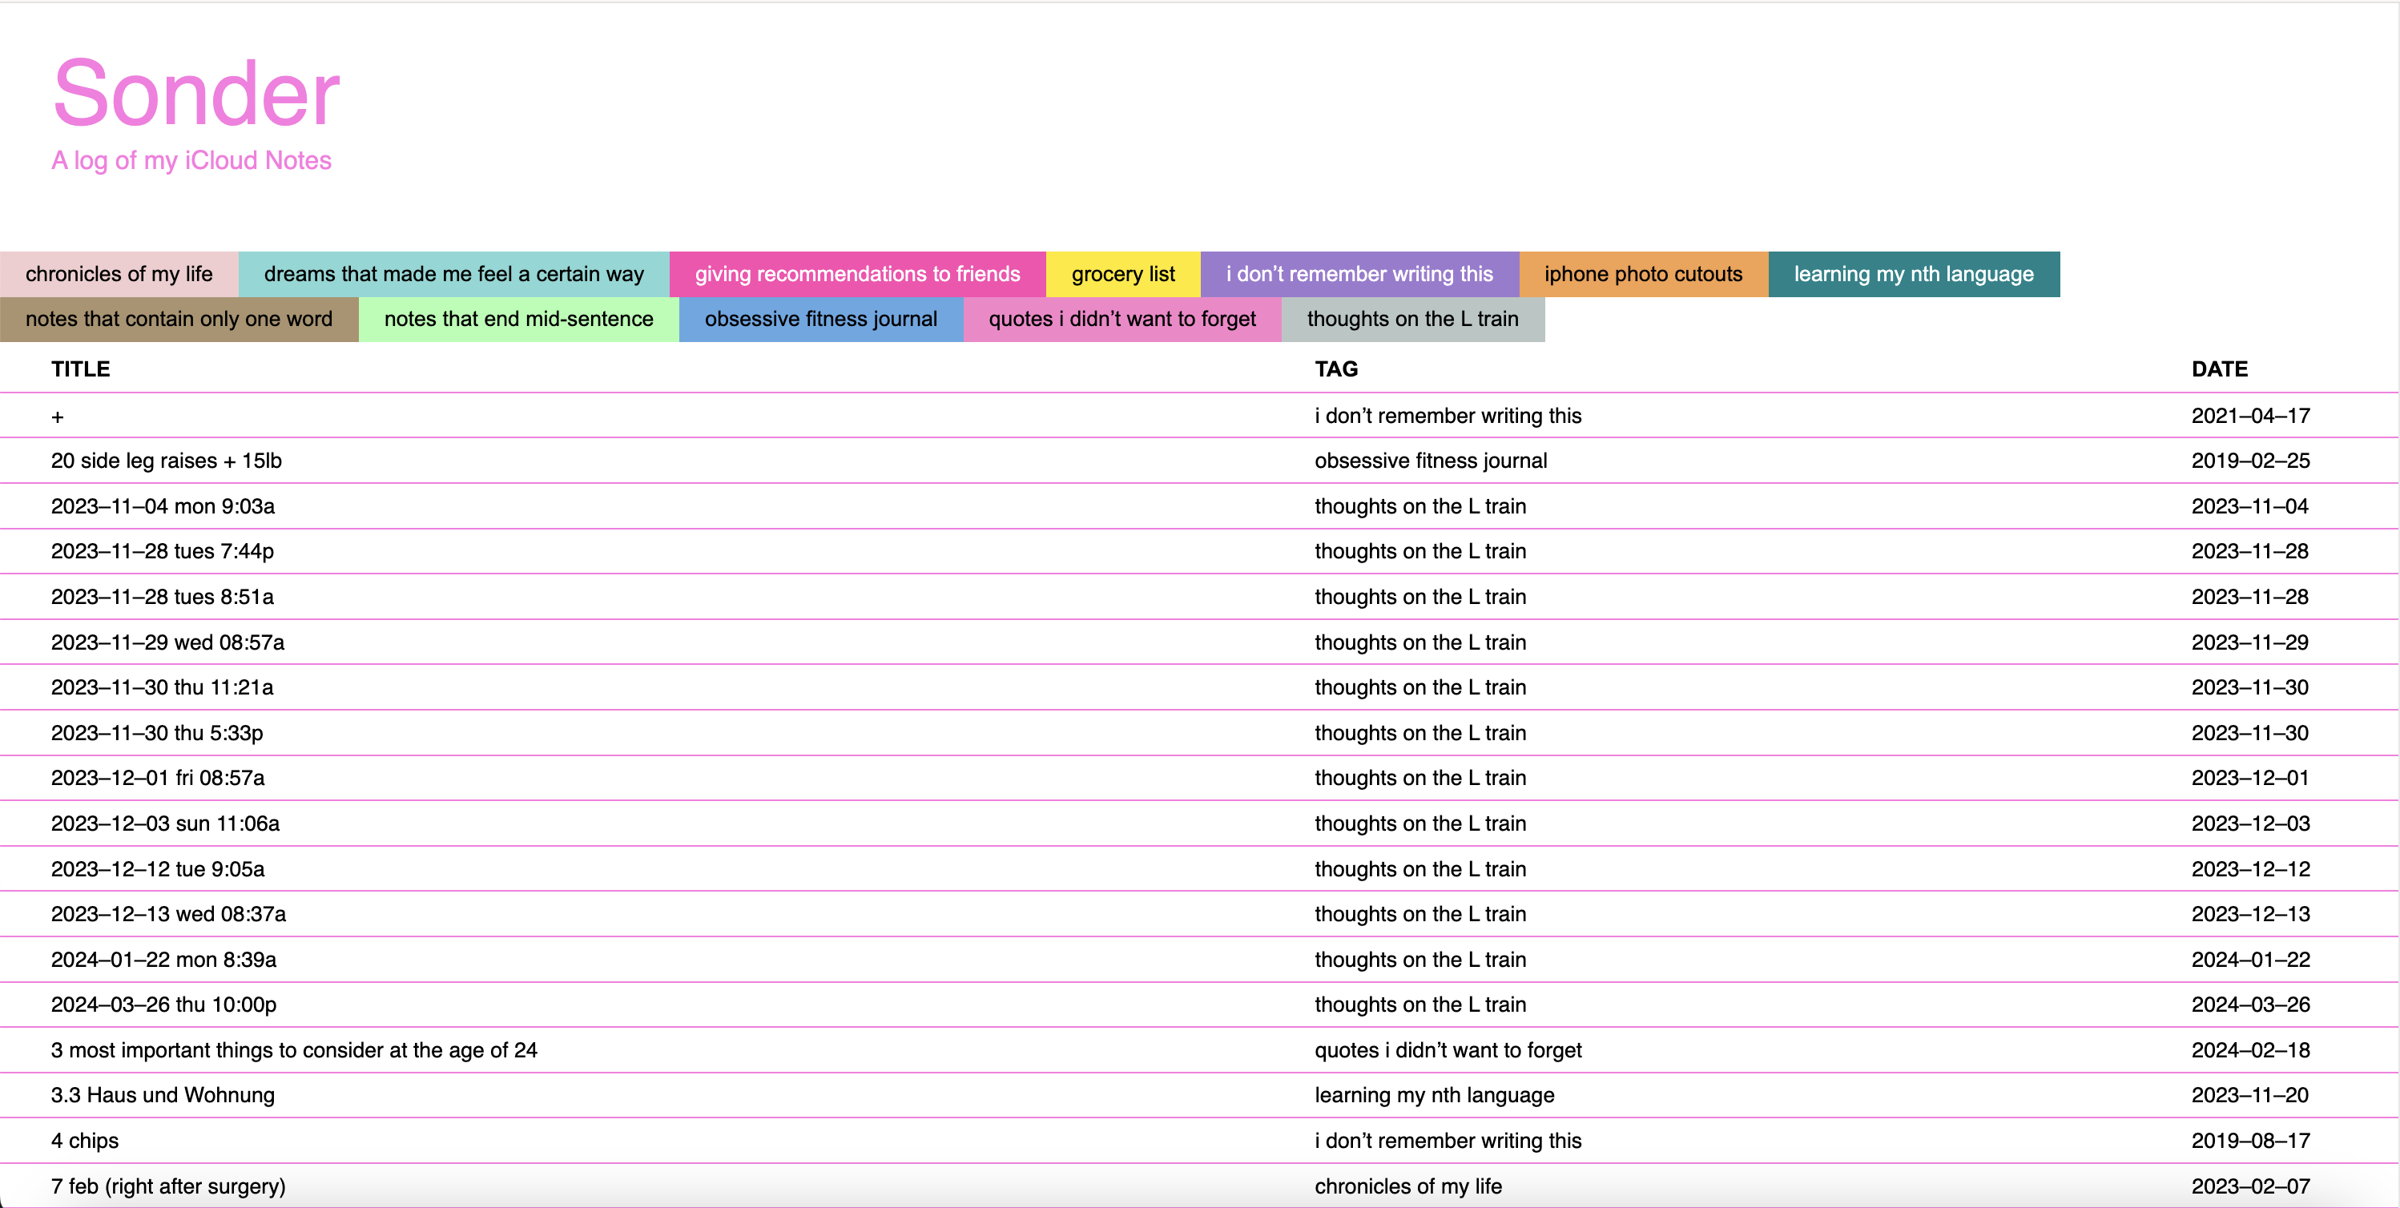Open note '7 feb (right after surgery)'
Image resolution: width=2400 pixels, height=1208 pixels.
point(167,1186)
